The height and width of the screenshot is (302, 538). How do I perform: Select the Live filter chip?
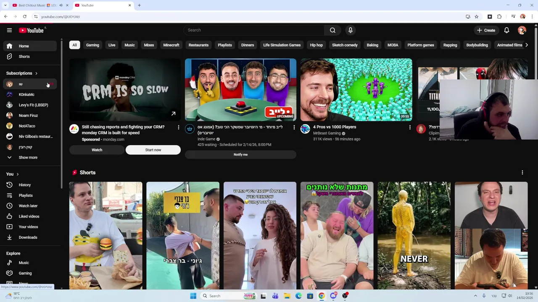click(x=112, y=45)
